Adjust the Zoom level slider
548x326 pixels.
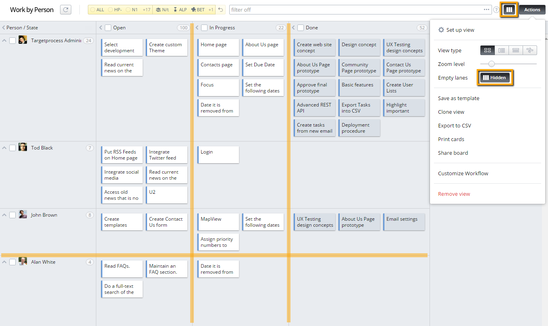pyautogui.click(x=491, y=64)
